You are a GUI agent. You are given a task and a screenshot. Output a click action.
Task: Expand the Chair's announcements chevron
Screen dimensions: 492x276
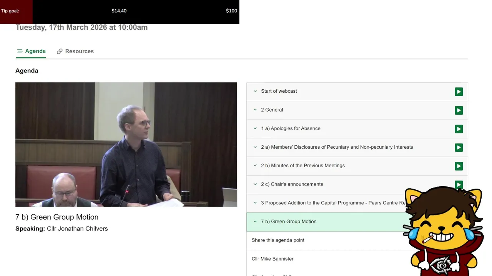click(255, 184)
